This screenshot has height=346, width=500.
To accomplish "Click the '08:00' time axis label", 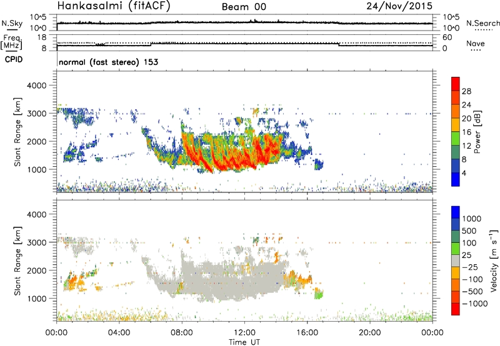I will click(x=182, y=333).
